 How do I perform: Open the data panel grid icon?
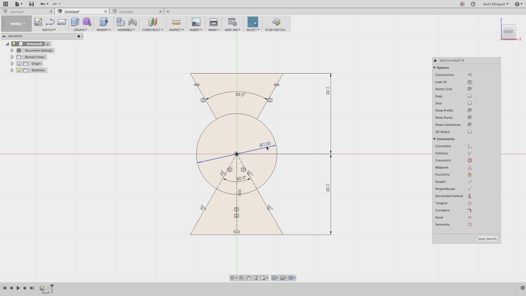tap(5, 4)
